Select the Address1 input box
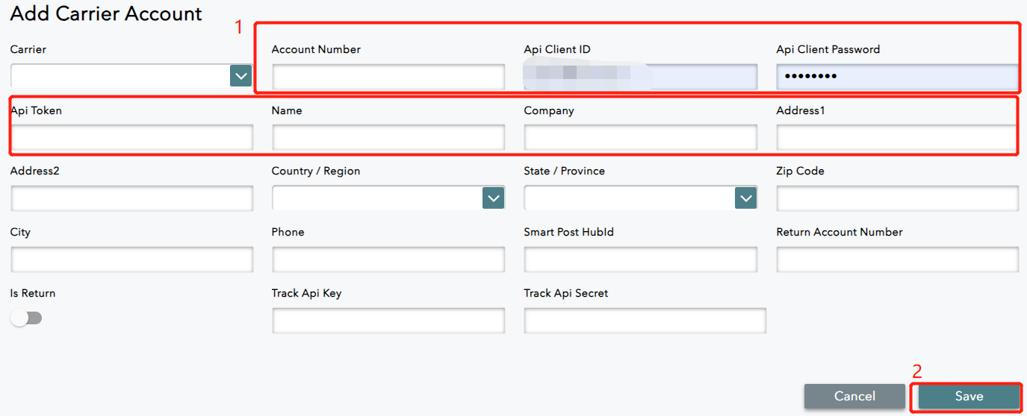This screenshot has height=416, width=1027. point(896,138)
